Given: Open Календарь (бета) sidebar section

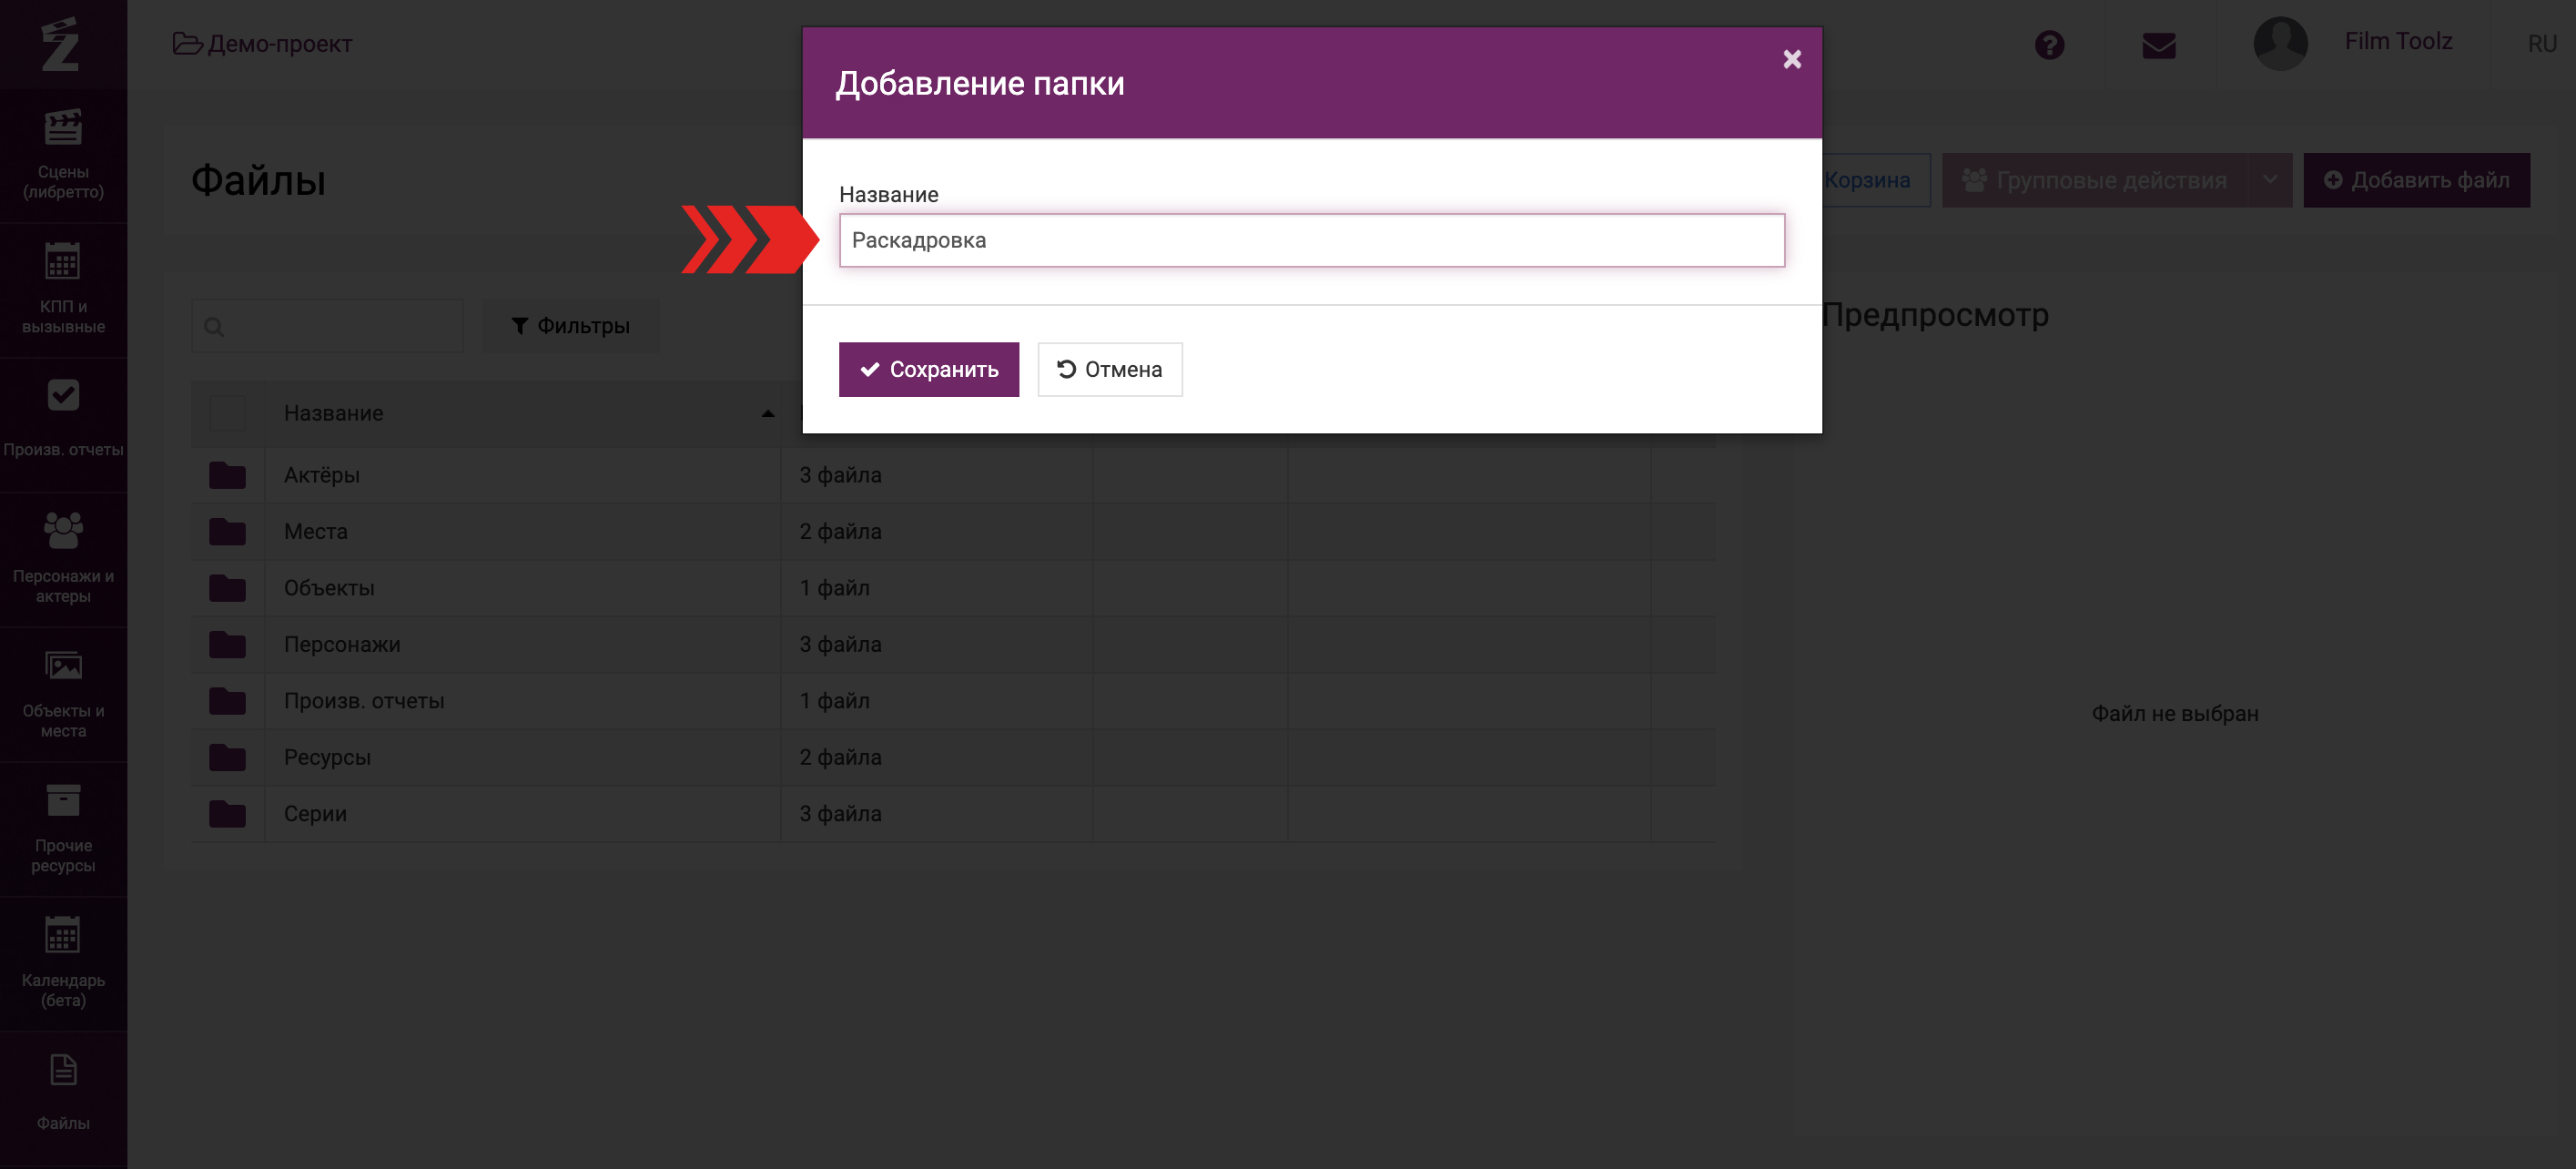Looking at the screenshot, I should pos(63,964).
